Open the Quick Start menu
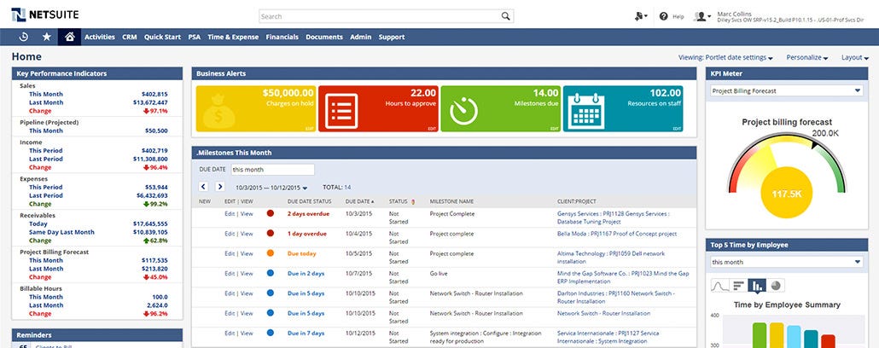The width and height of the screenshot is (879, 348). pyautogui.click(x=162, y=37)
